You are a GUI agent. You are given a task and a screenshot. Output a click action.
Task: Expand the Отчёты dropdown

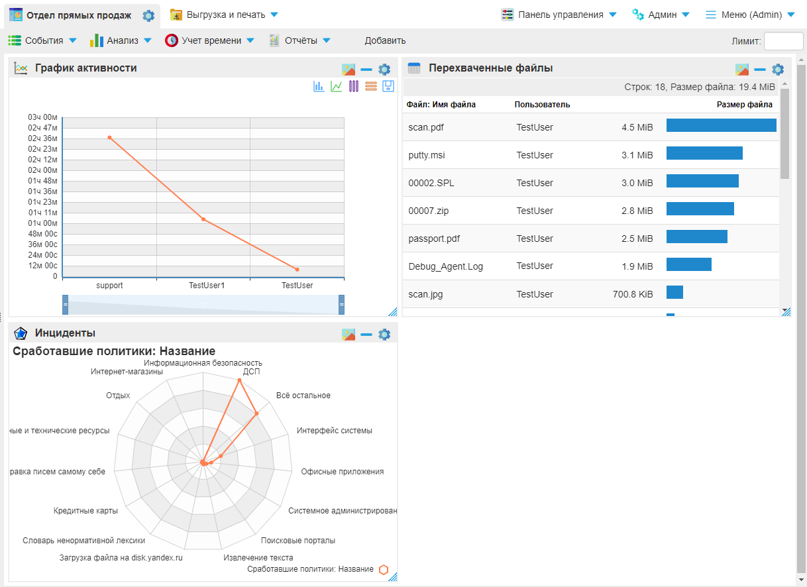[301, 40]
